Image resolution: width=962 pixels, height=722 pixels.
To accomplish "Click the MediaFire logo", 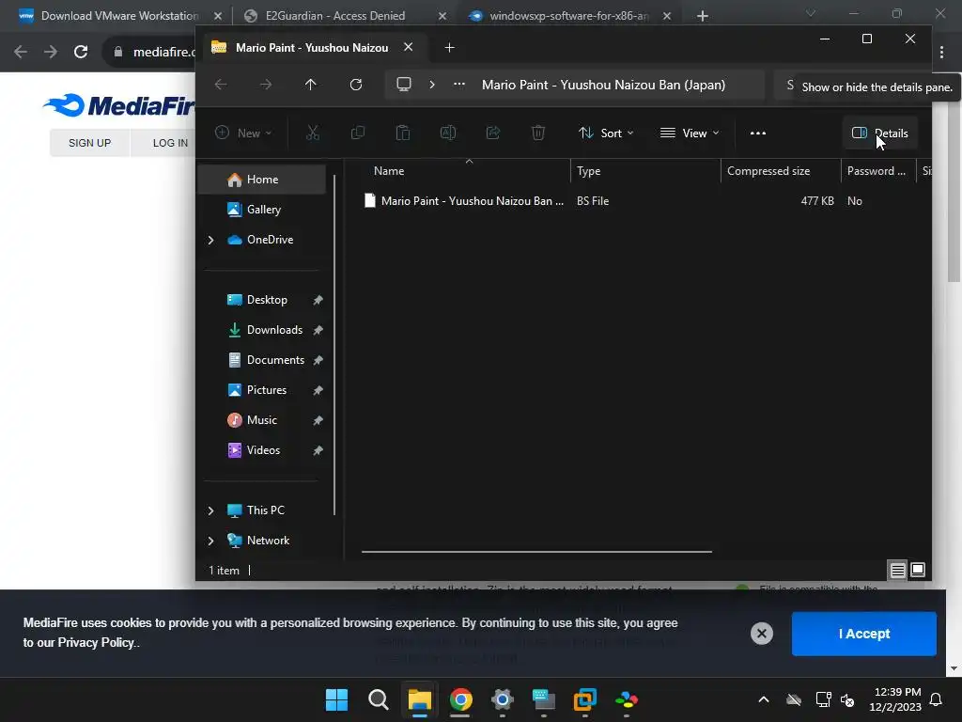I will 119,105.
